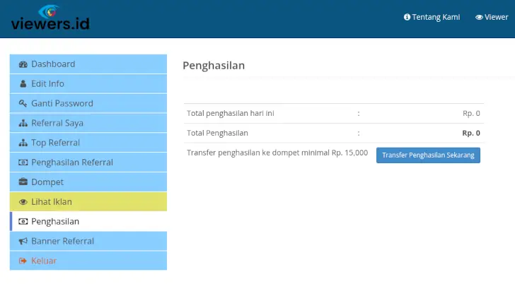This screenshot has height=284, width=515.
Task: Click the Edit Info person icon
Action: tap(23, 84)
